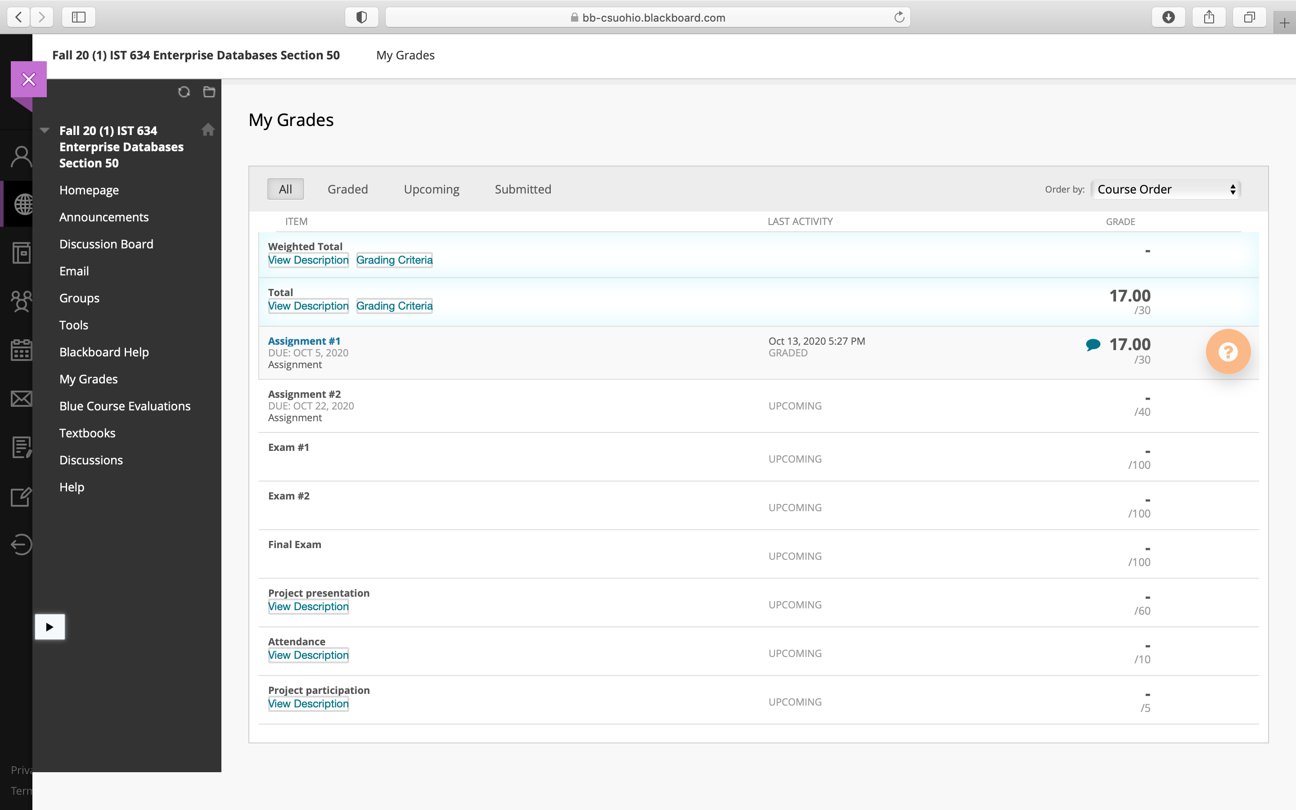Open Assignment #1 feedback comment bubble

point(1093,344)
